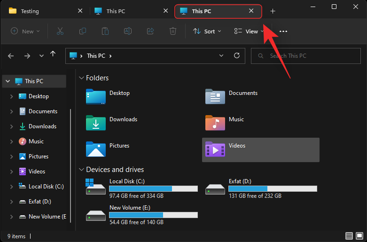Click the Share icon in toolbar

click(x=150, y=31)
